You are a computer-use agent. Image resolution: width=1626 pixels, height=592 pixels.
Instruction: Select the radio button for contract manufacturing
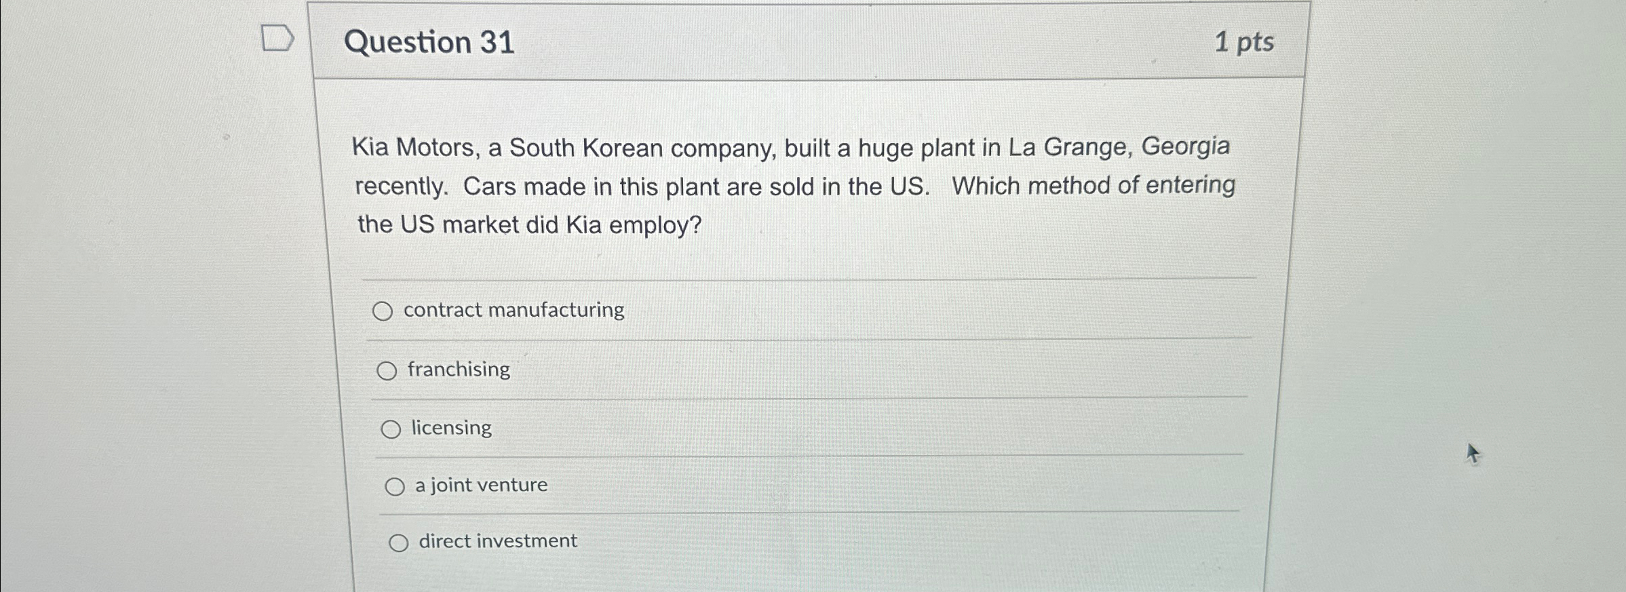(385, 312)
